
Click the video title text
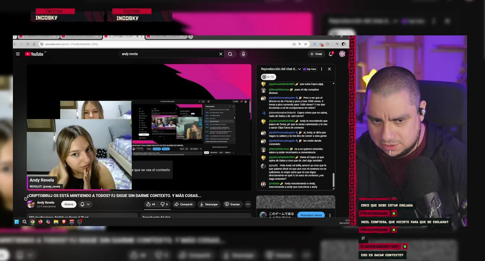click(114, 196)
